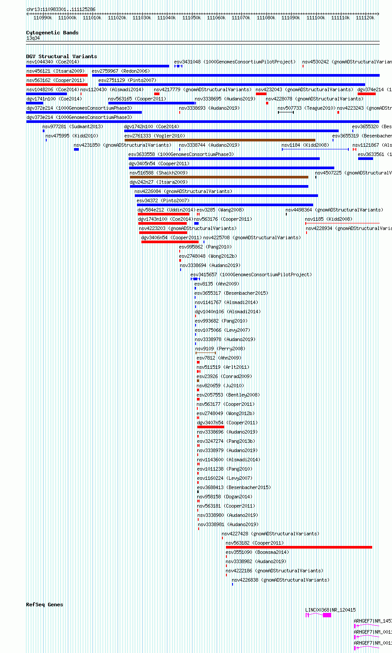Click dgv1742n100 (Coe2014) label
Image resolution: width=392 pixels, height=653 pixels.
coord(152,126)
